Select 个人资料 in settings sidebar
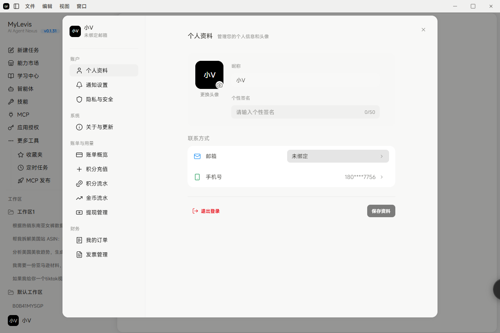This screenshot has height=333, width=500. click(104, 71)
